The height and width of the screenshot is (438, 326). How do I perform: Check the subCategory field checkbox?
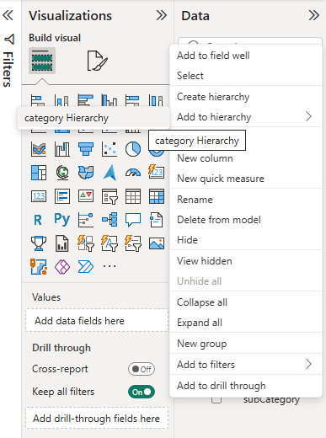216,399
